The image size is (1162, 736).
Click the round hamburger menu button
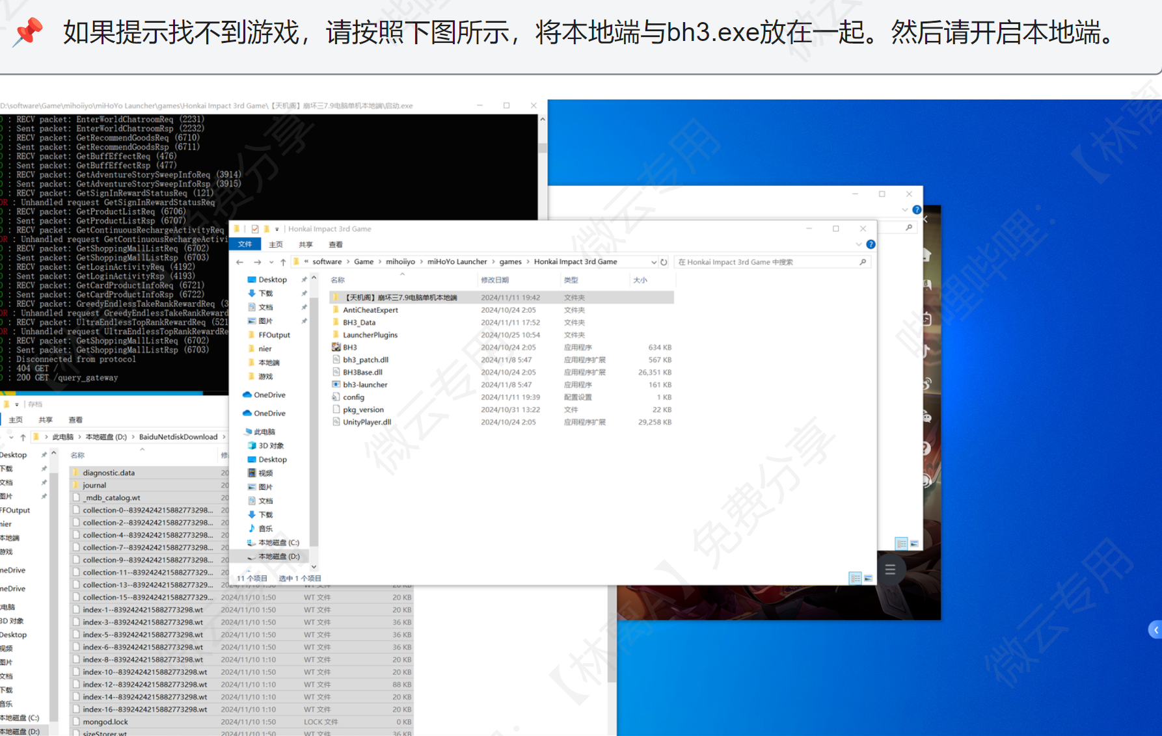pos(890,570)
